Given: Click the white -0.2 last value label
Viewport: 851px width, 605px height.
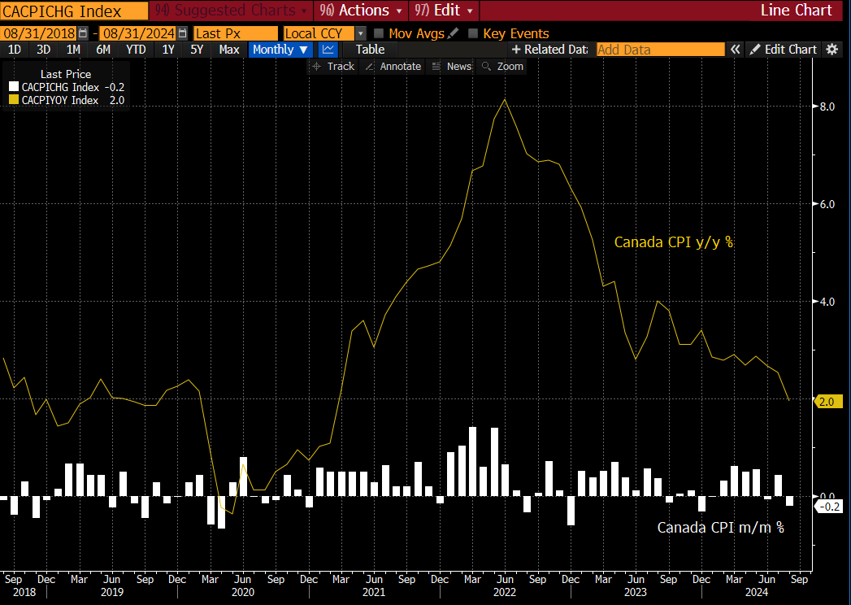Looking at the screenshot, I should [x=828, y=507].
